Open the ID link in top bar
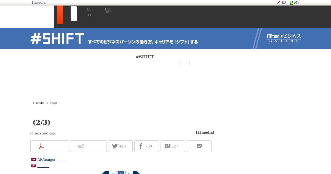 [284, 2]
